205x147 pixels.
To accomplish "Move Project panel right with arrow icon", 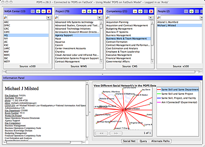I will [x=94, y=11].
